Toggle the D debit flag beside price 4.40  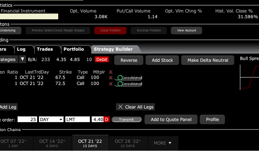106,119
